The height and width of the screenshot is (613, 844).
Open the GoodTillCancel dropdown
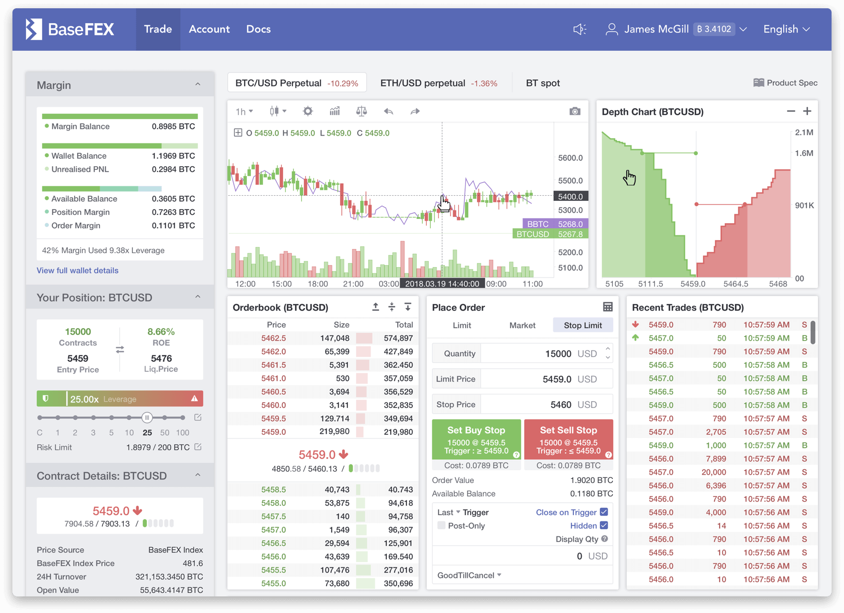coord(469,575)
